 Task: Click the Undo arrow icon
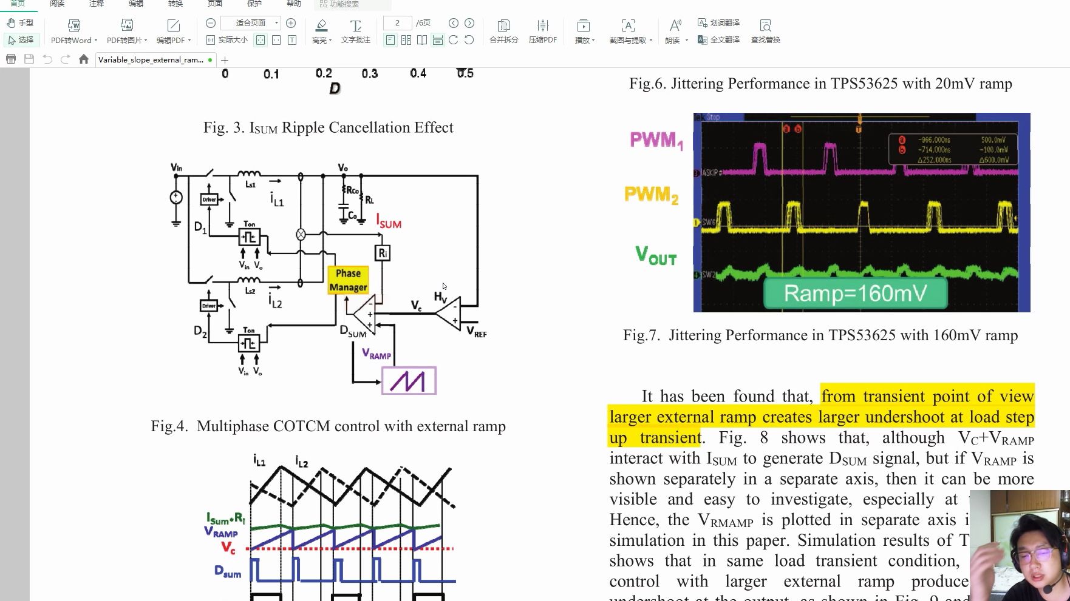pyautogui.click(x=47, y=59)
